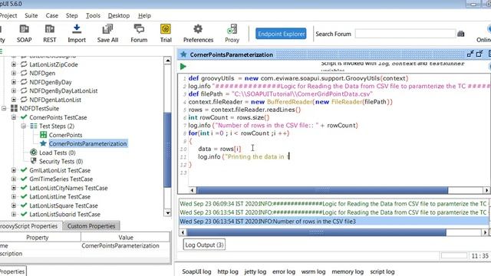
Task: Click the CornerPoints test step grid icon
Action: 43,135
